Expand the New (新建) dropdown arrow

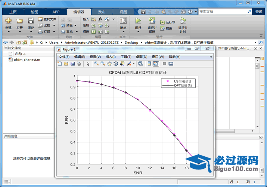8,31
